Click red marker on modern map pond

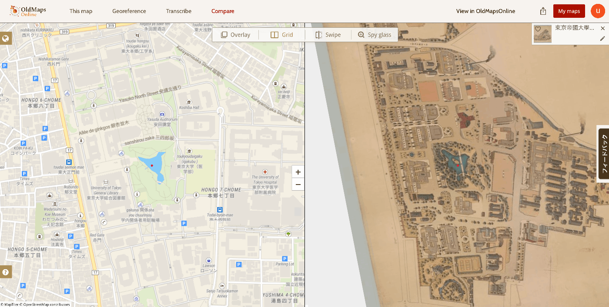(152, 165)
